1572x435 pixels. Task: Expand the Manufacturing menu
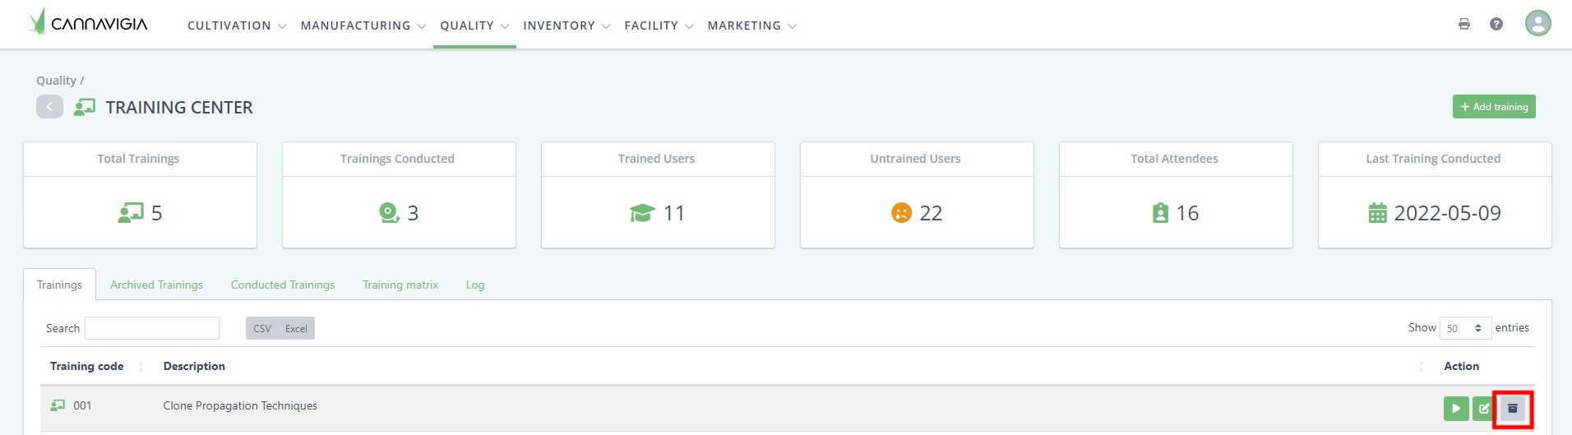[x=363, y=25]
